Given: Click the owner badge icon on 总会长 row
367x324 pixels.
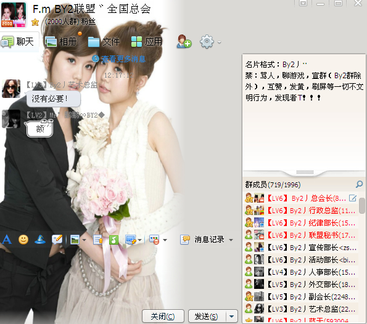Looking at the screenshot, I should (249, 198).
